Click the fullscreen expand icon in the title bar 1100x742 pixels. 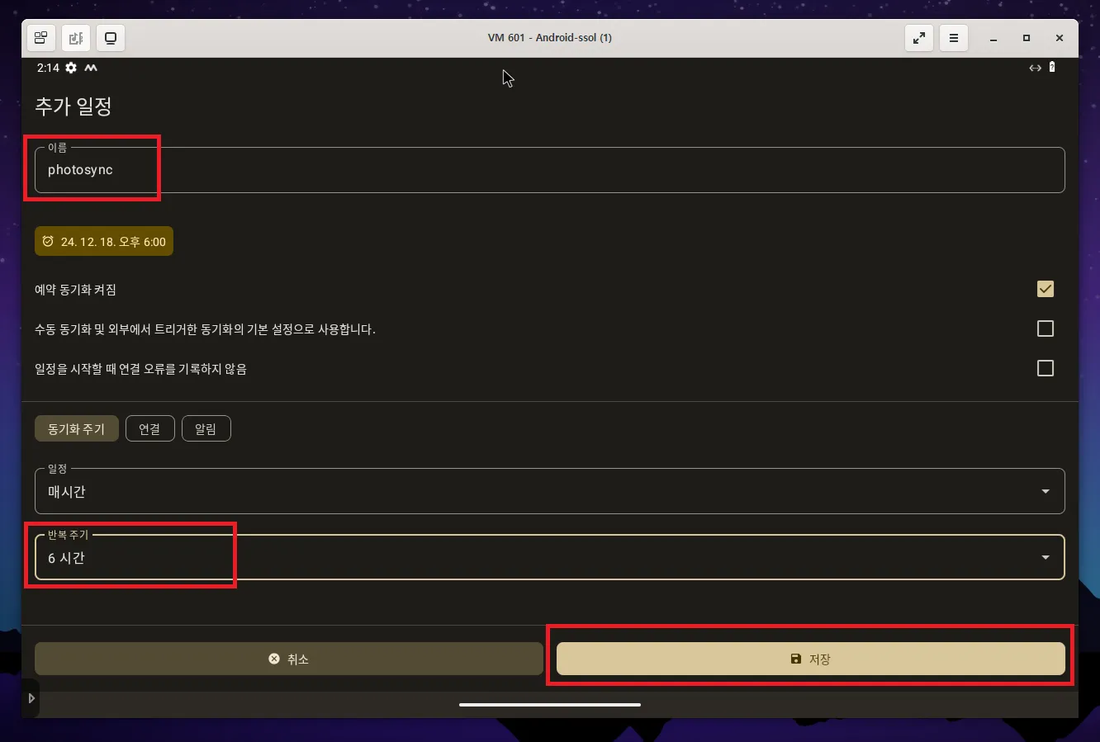pos(918,37)
